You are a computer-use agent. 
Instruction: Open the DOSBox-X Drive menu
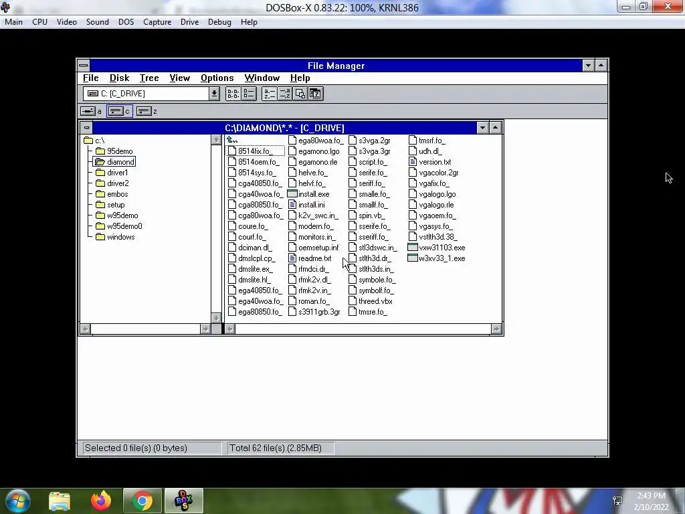point(189,22)
